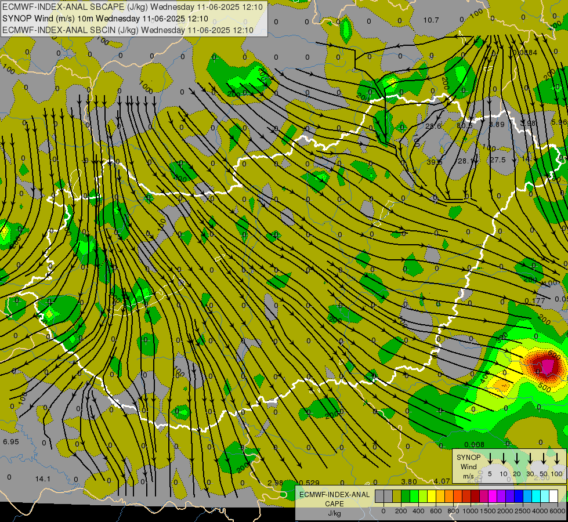This screenshot has height=522, width=568.
Task: Pick the pure blue swatch in the CAPE legend
Action: (x=518, y=496)
